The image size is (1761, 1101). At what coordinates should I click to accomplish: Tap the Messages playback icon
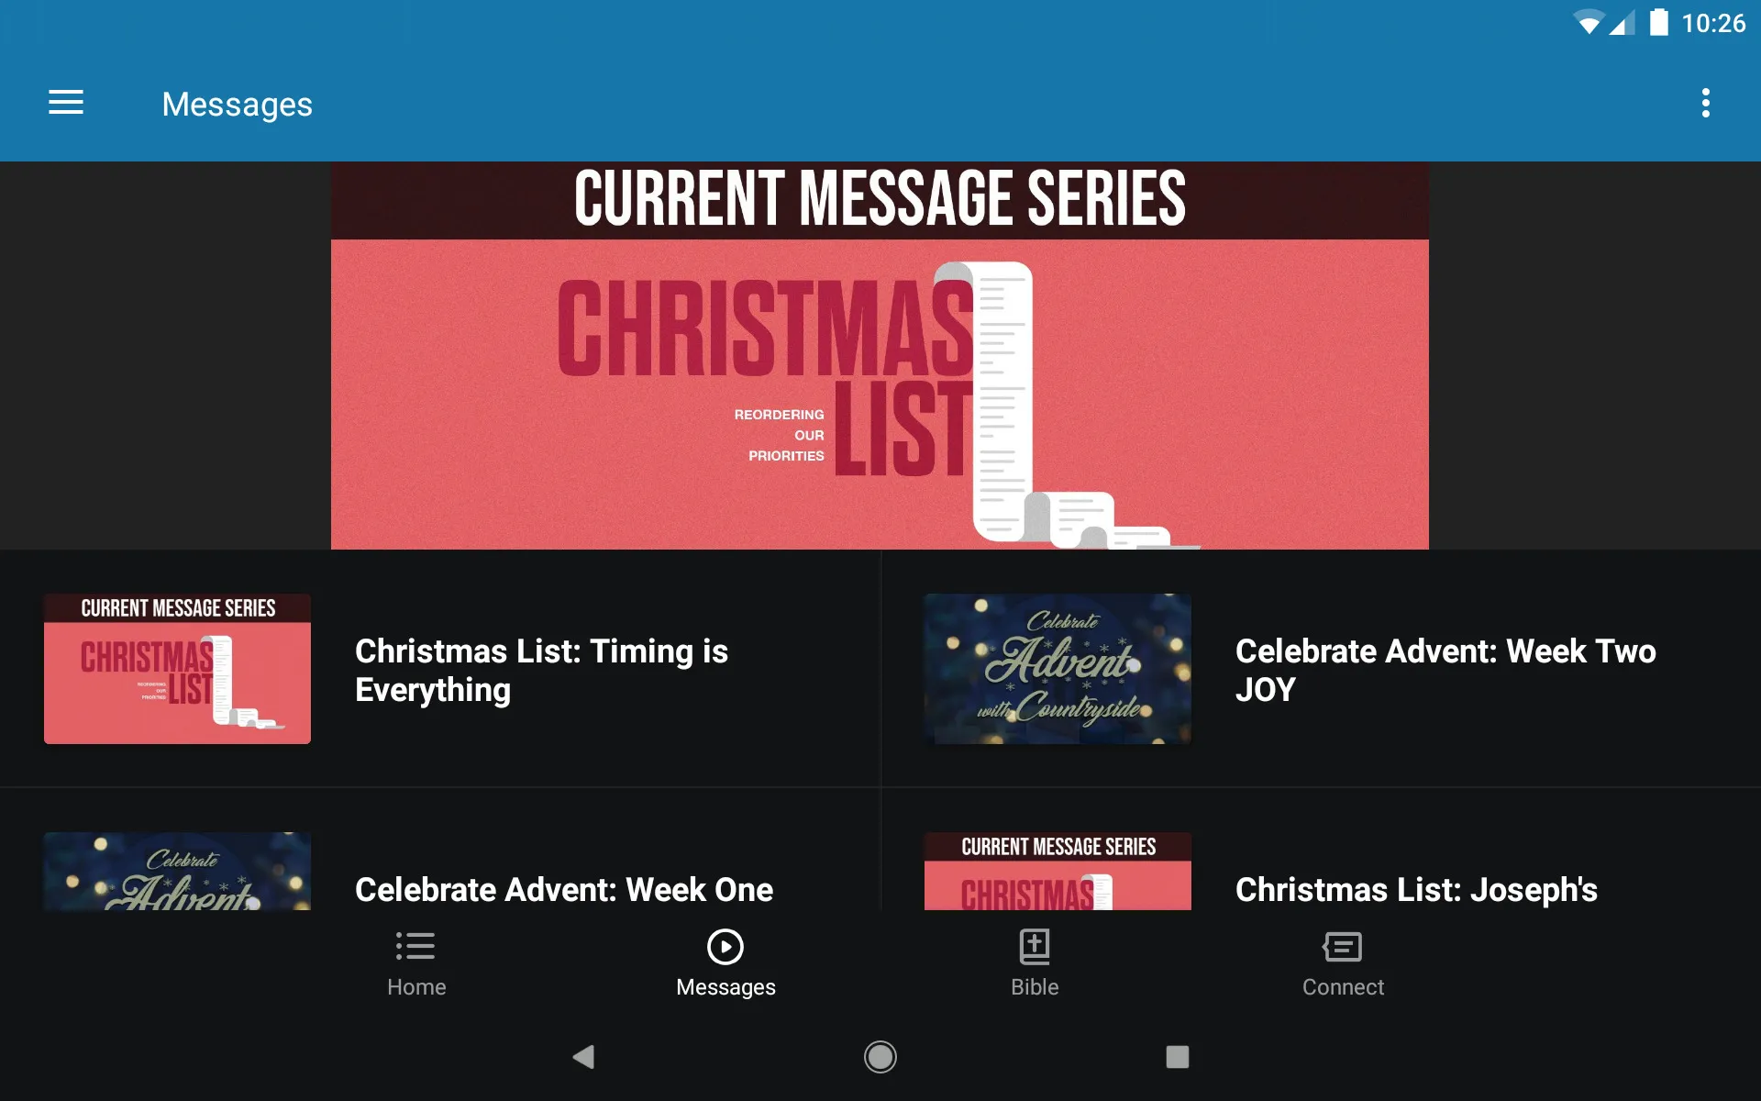(725, 945)
